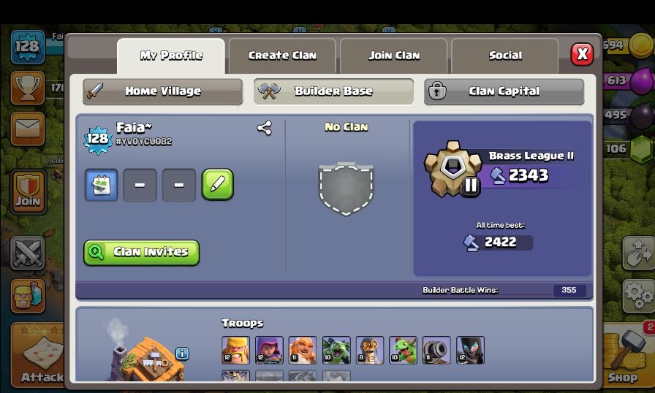Image resolution: width=655 pixels, height=393 pixels.
Task: Click the info icon on Builder Hall
Action: pos(182,354)
